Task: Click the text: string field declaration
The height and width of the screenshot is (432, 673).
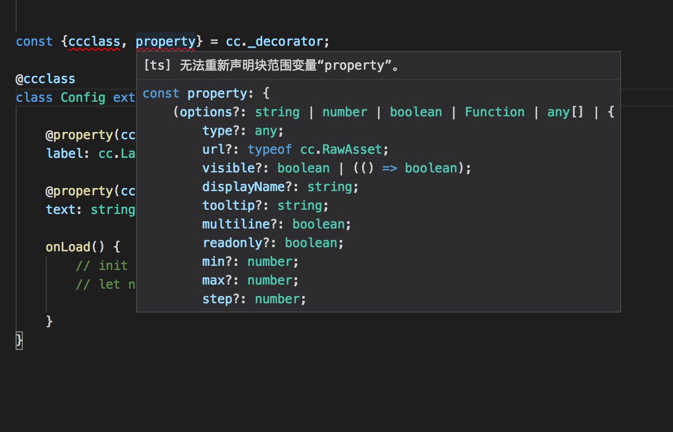Action: click(x=90, y=210)
